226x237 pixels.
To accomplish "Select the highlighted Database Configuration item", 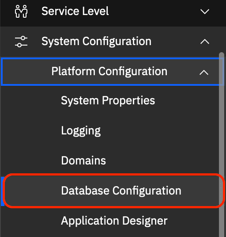I will (113, 191).
